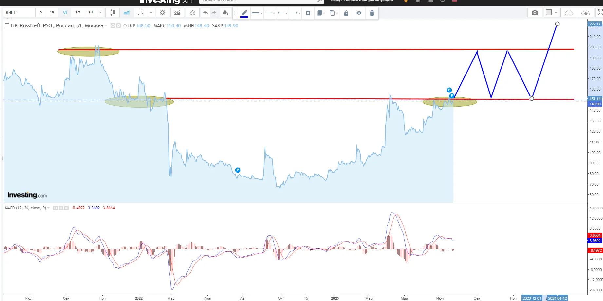
Task: Redo the chart action
Action: click(x=214, y=12)
